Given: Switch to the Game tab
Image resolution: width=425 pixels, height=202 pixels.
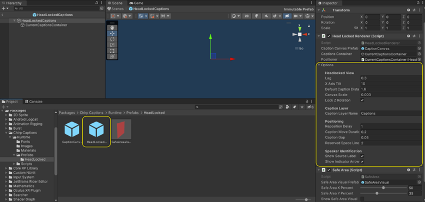Looking at the screenshot, I should 137,3.
